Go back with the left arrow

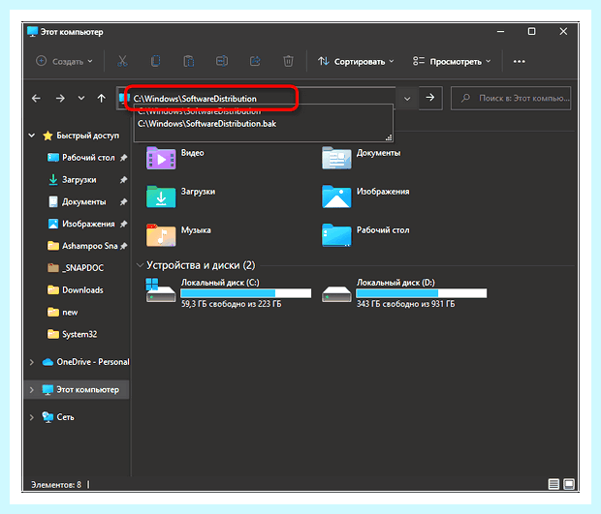point(36,99)
